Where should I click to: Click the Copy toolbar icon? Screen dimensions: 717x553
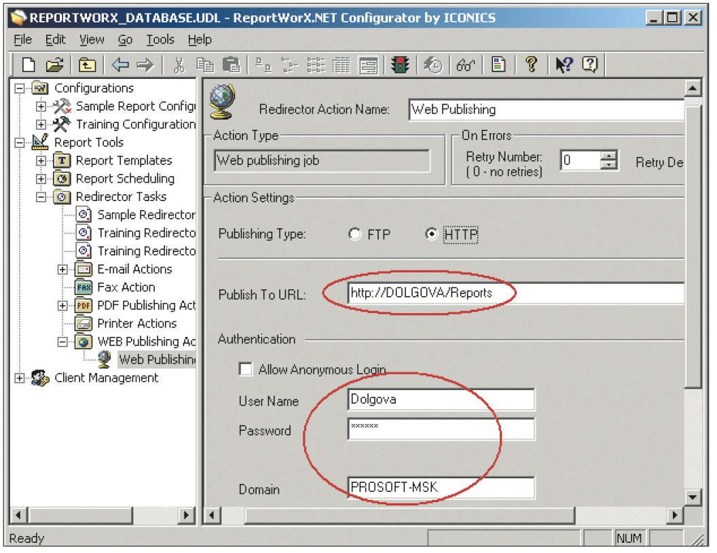[205, 65]
